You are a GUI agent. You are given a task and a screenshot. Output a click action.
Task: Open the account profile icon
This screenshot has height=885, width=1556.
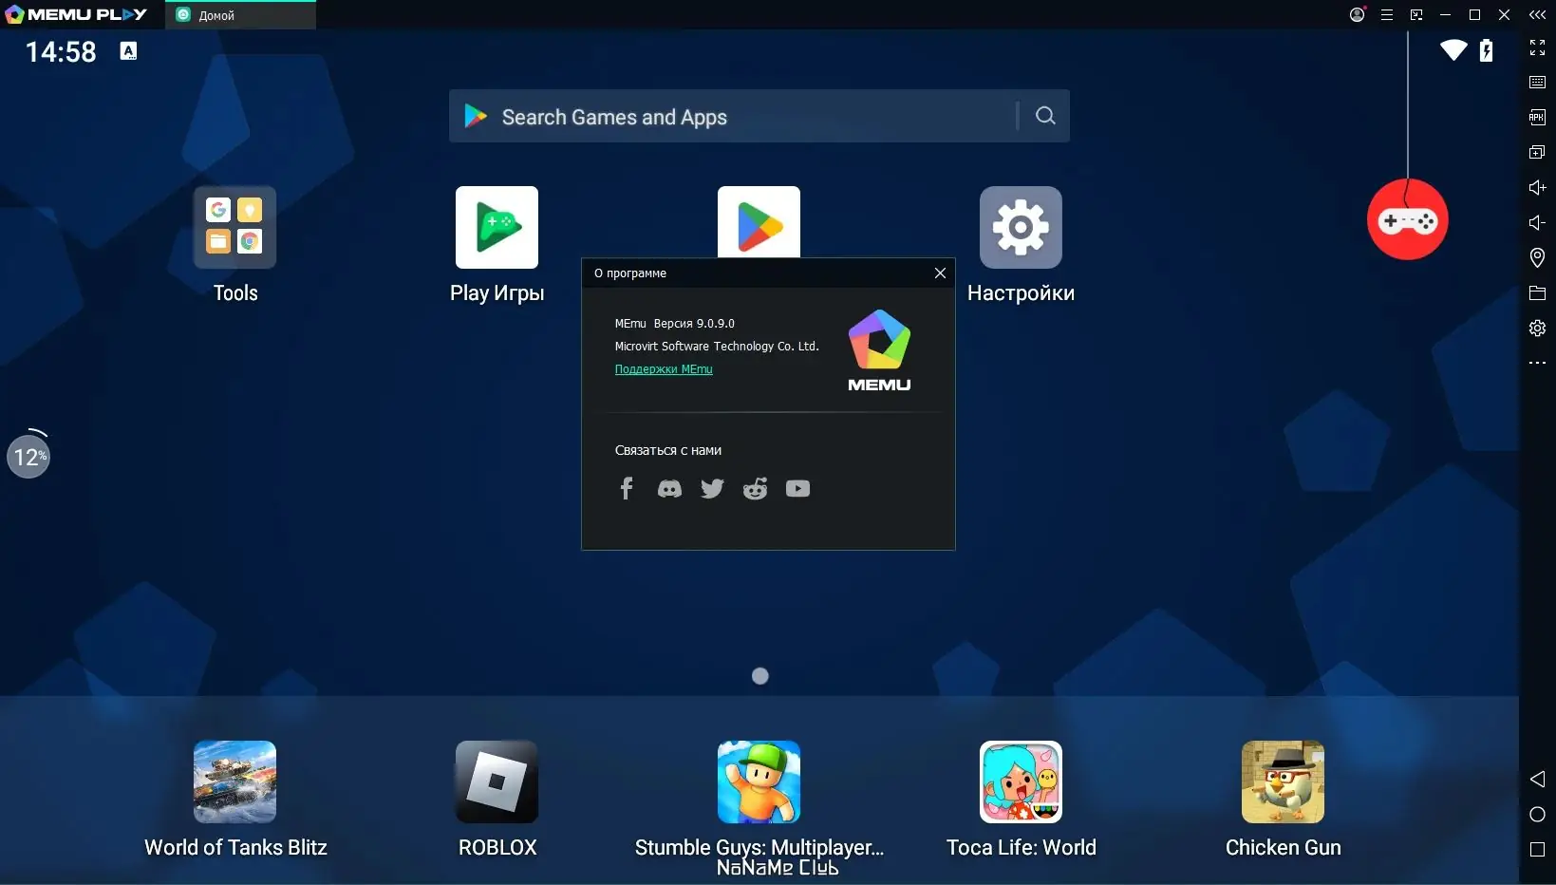1358,14
